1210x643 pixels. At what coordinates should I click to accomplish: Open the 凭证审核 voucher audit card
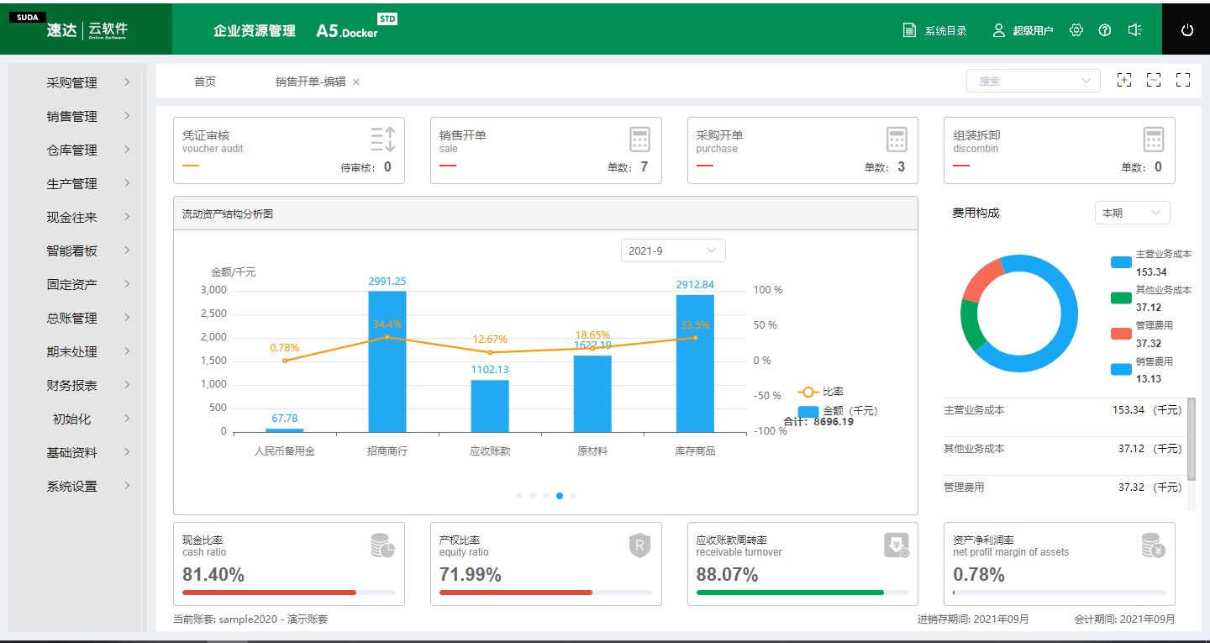coord(289,150)
